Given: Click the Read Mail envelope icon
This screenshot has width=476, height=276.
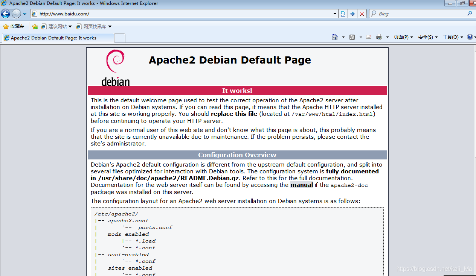Looking at the screenshot, I should click(369, 37).
